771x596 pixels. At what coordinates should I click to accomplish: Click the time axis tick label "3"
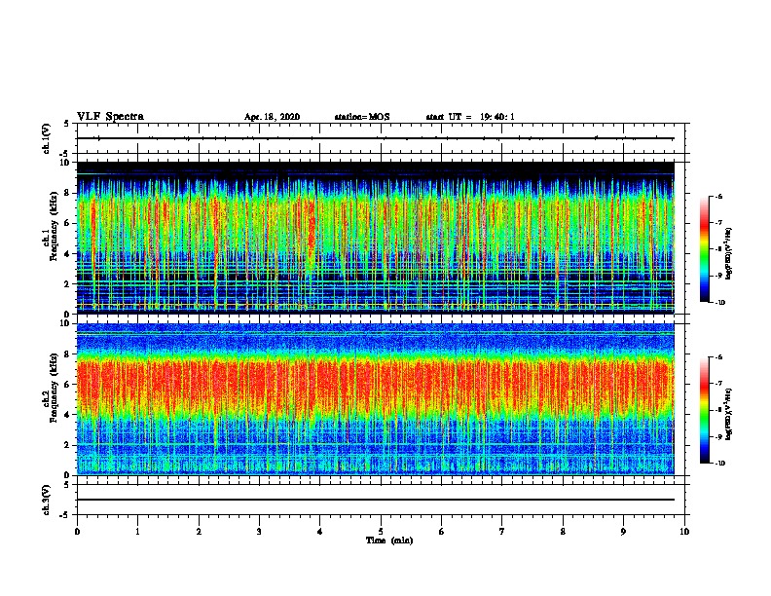point(259,532)
